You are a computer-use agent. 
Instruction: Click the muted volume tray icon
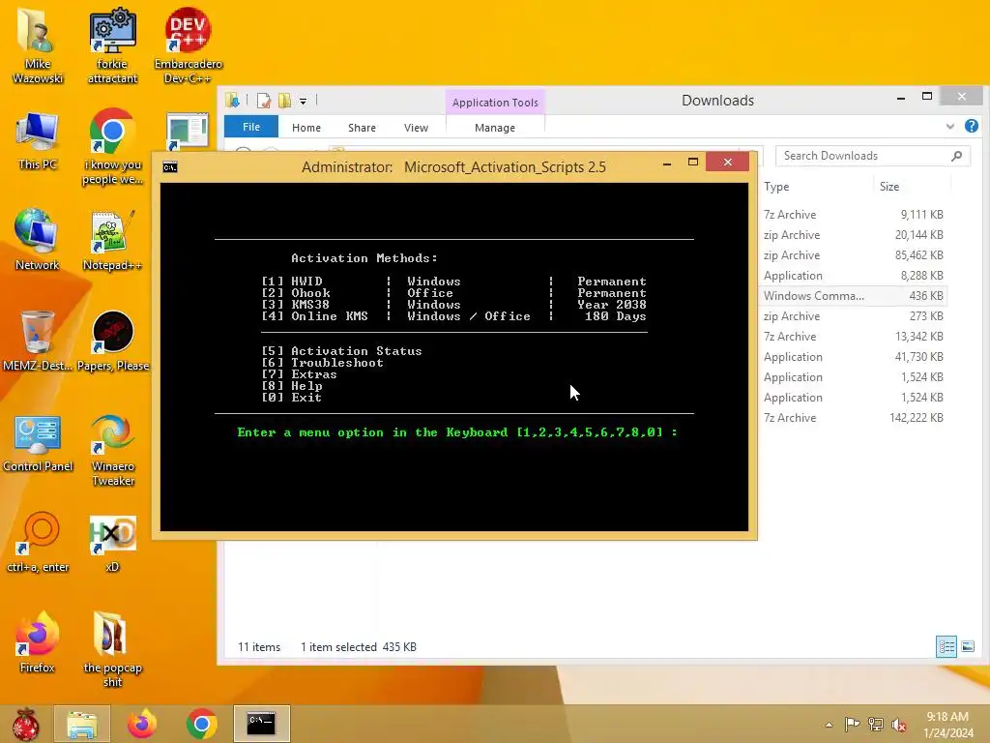pyautogui.click(x=899, y=724)
